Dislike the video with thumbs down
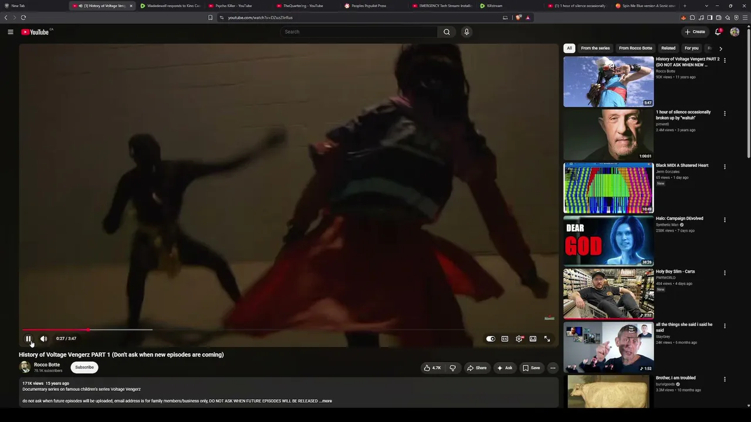This screenshot has height=422, width=751. [452, 368]
